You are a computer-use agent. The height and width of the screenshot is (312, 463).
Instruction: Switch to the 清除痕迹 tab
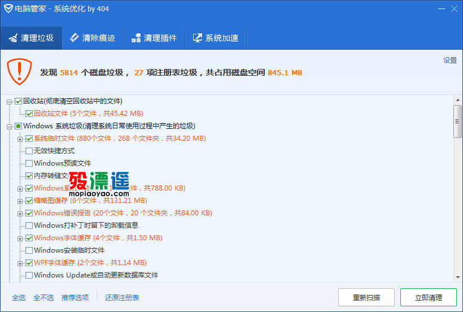93,38
